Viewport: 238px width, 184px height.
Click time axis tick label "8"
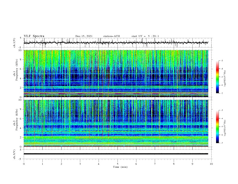coord(174,164)
